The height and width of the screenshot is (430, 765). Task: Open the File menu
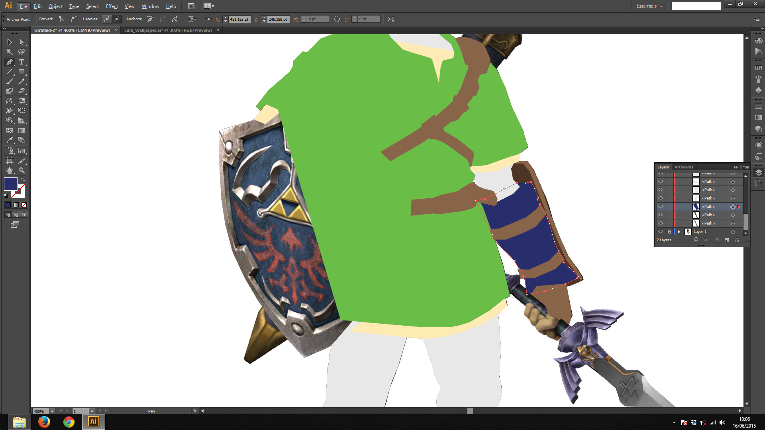click(24, 6)
